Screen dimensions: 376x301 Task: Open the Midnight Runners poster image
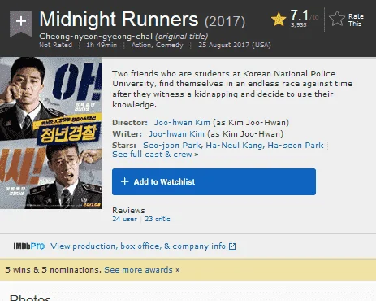click(50, 133)
